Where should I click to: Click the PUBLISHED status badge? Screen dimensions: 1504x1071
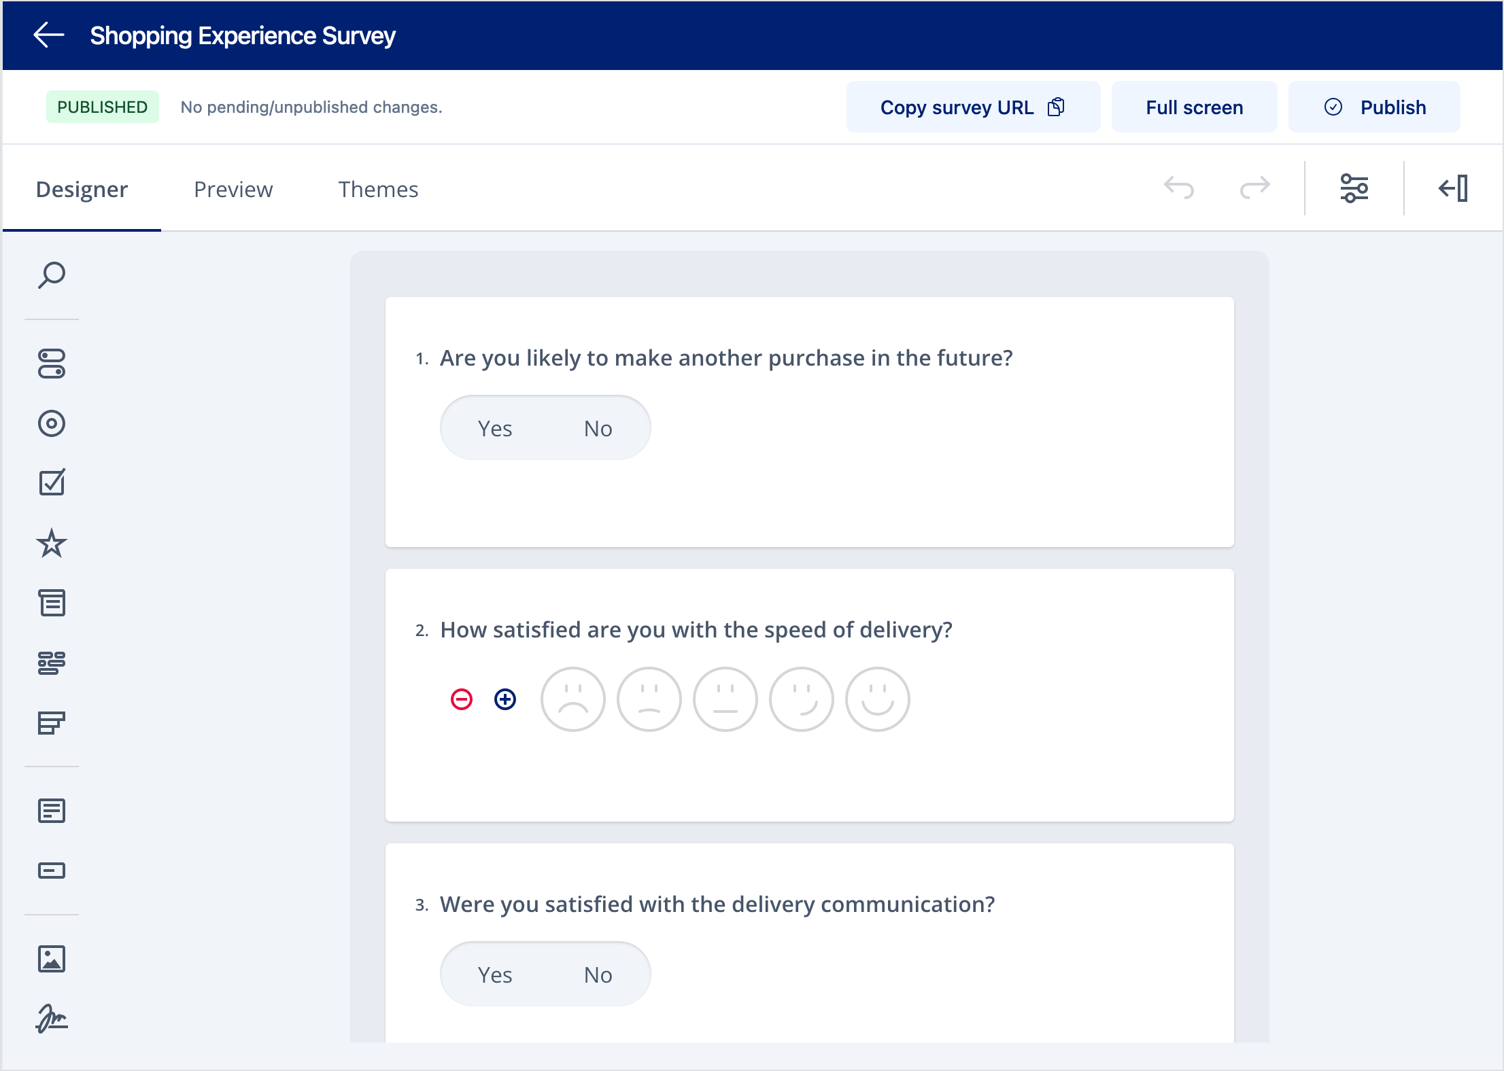pos(103,107)
